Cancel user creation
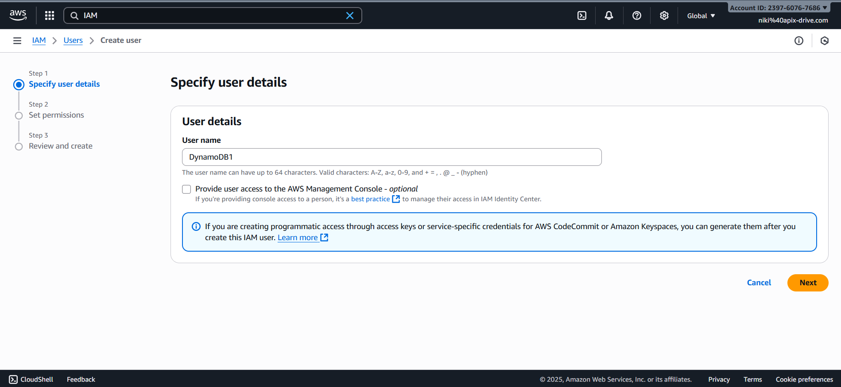Screen dimensions: 841x387 click(759, 283)
